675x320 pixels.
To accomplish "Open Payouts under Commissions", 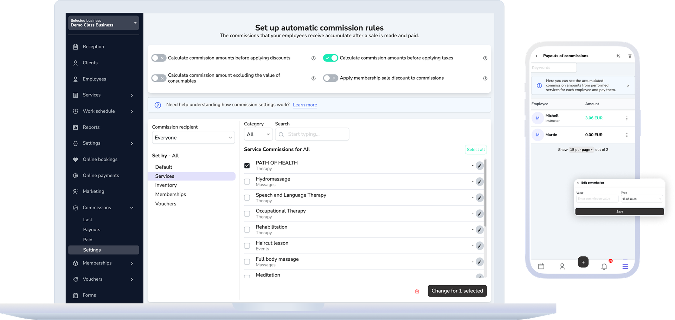I will 92,230.
